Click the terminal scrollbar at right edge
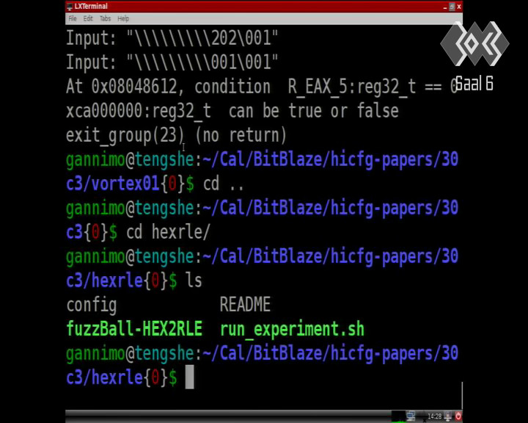The width and height of the screenshot is (528, 423). (x=462, y=395)
